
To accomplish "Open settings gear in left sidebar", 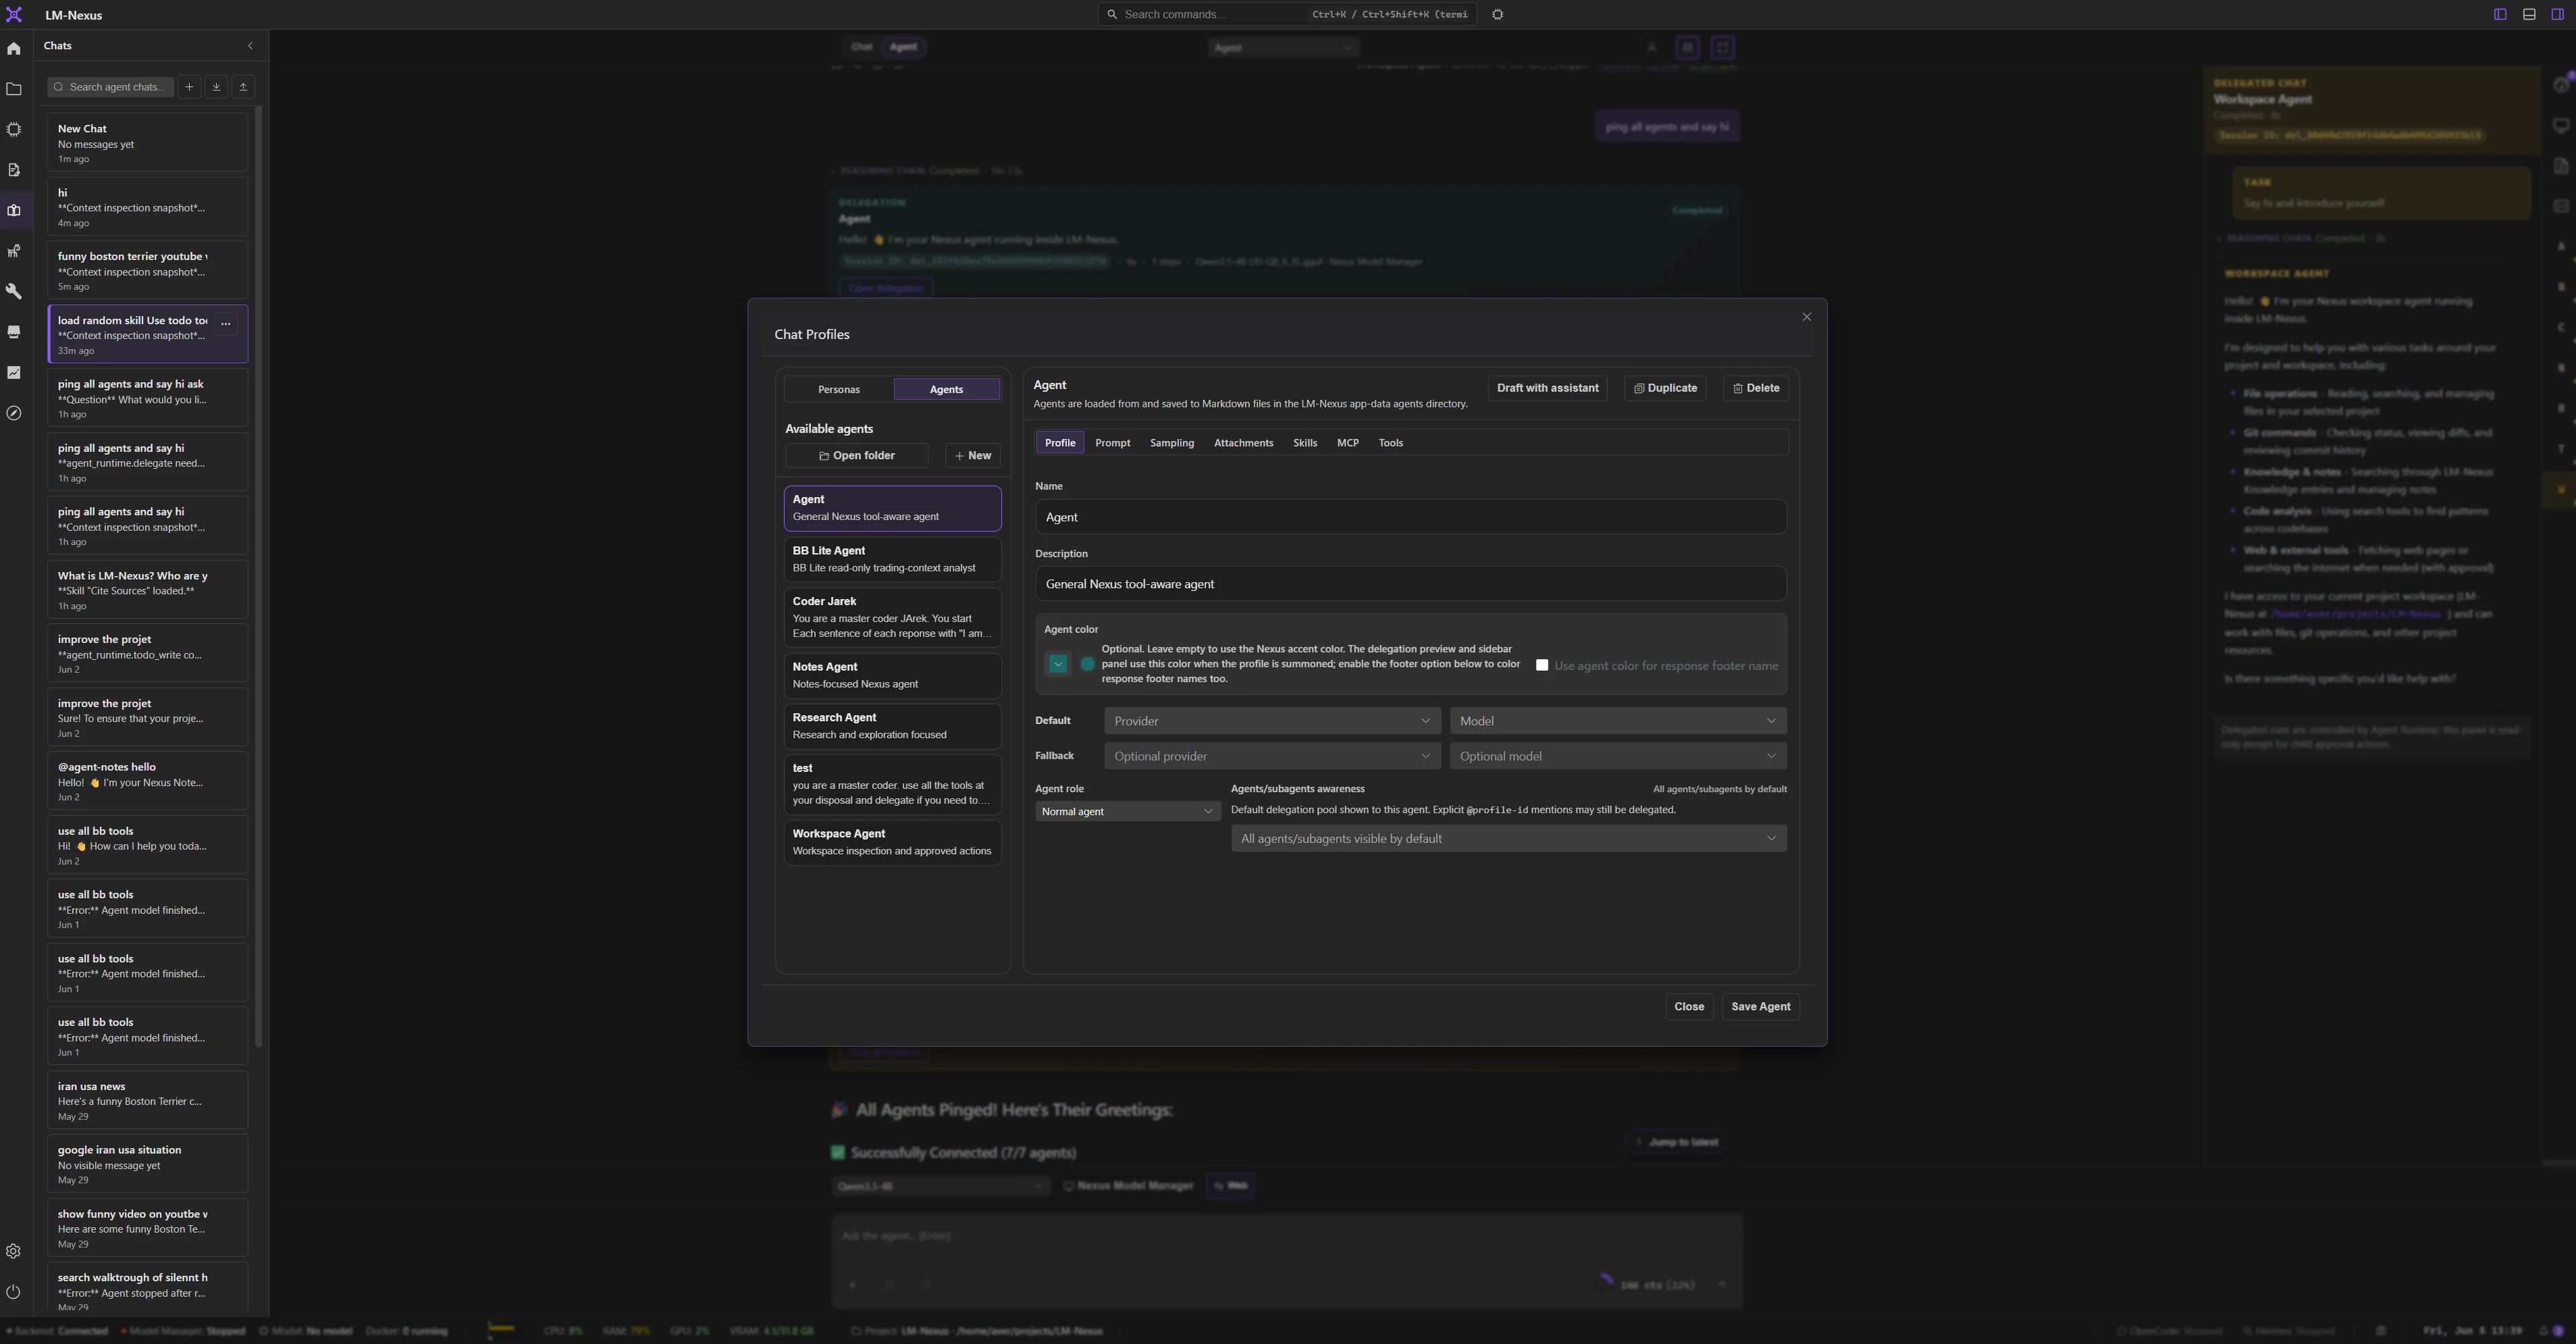I will tap(14, 1251).
